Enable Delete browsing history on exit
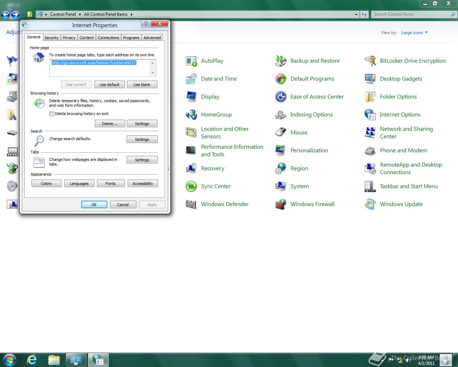Screen dimensions: 458x367 52,114
